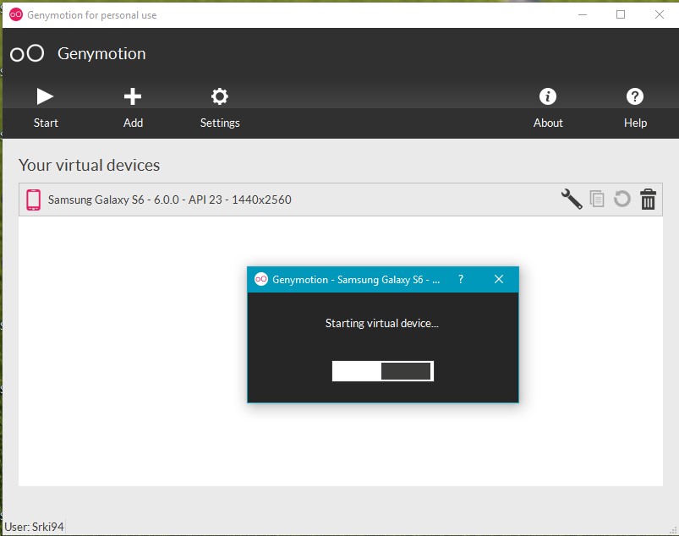The height and width of the screenshot is (536, 679).
Task: Click the 'User: Srki94' status text
Action: [x=34, y=527]
